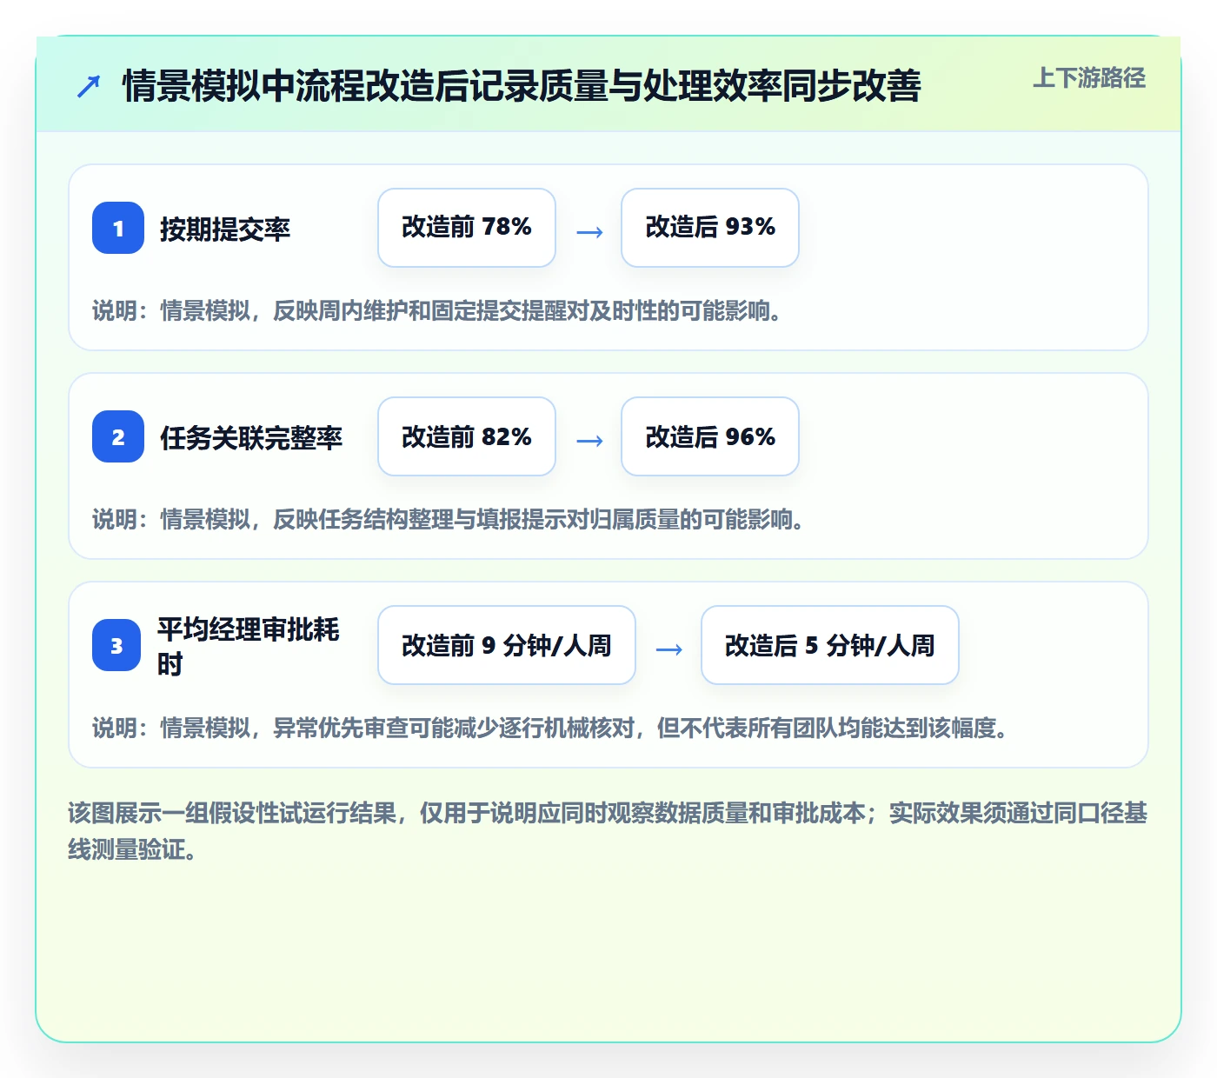Image resolution: width=1217 pixels, height=1078 pixels.
Task: Click the arrow between 78% and 93%
Action: 589,232
